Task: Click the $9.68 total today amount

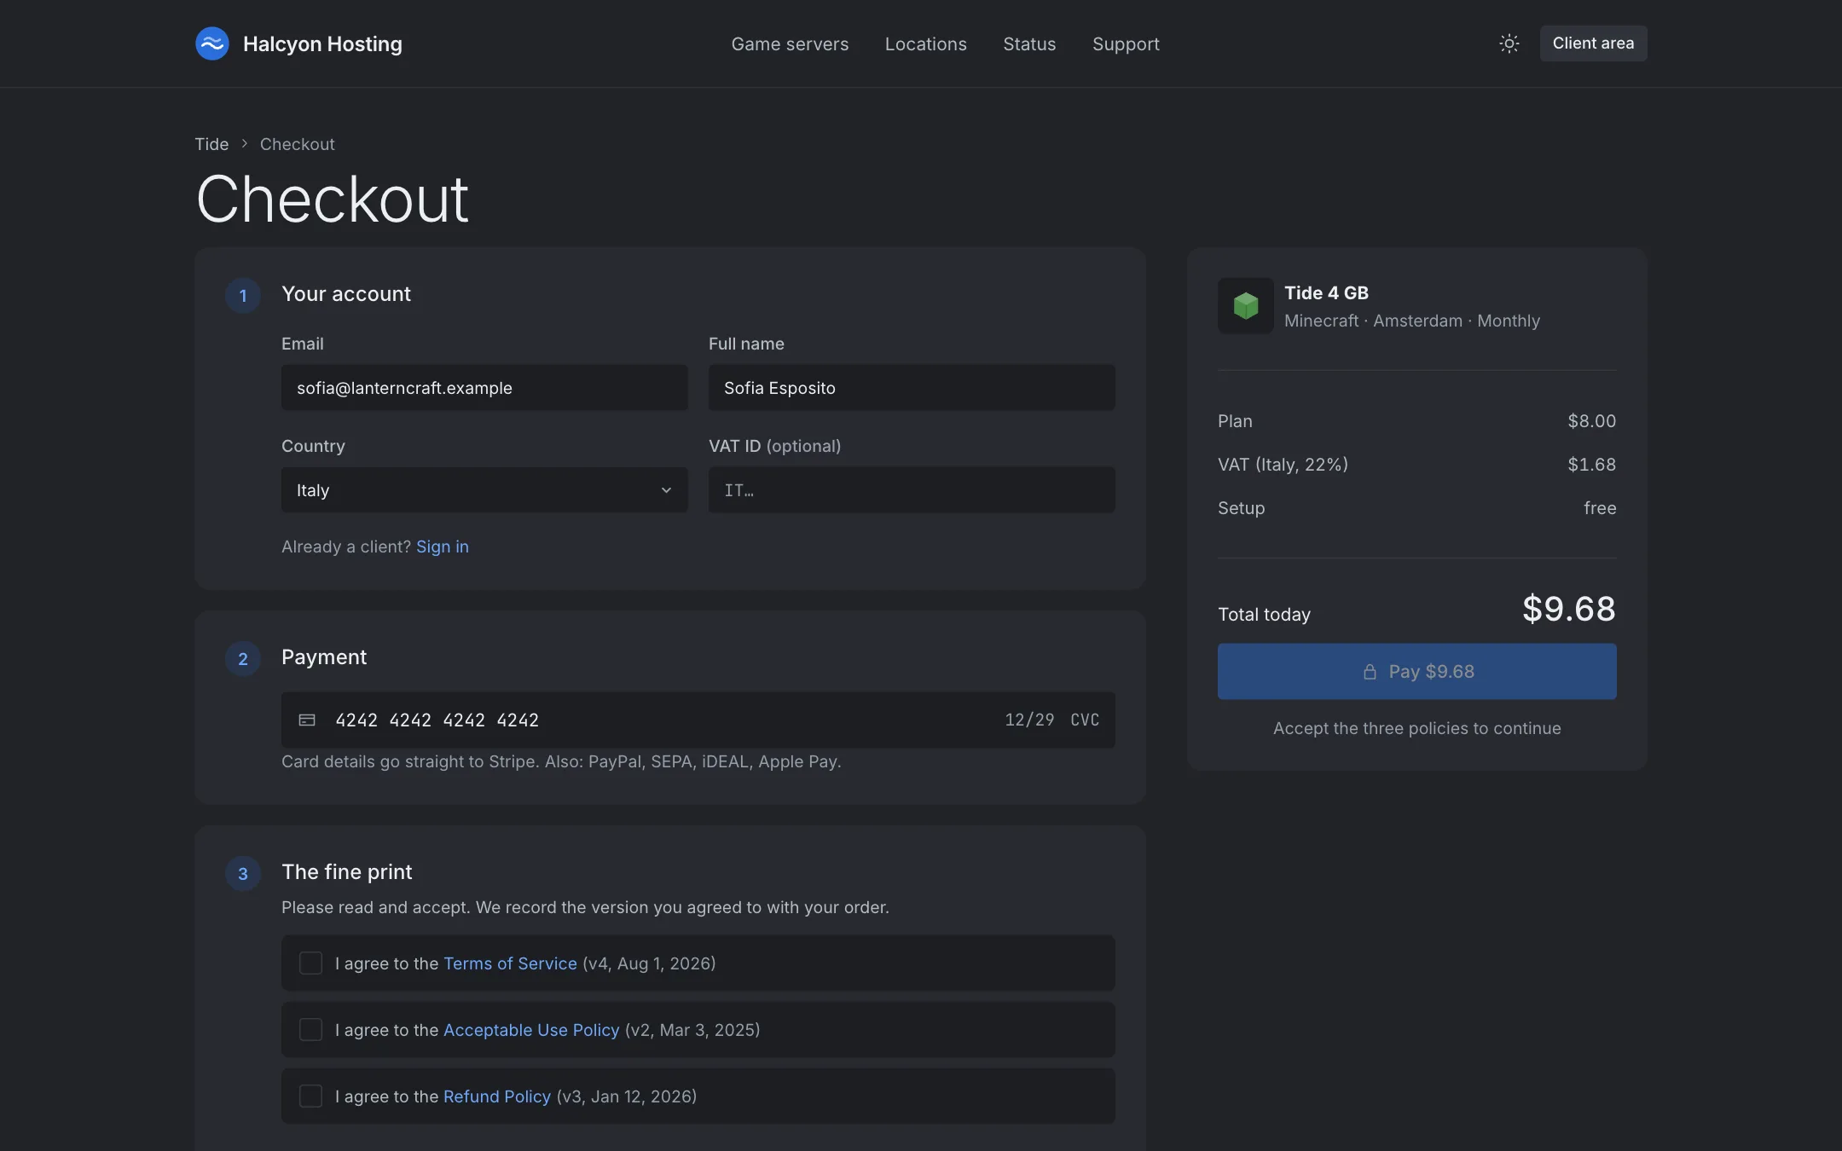Action: [x=1569, y=609]
